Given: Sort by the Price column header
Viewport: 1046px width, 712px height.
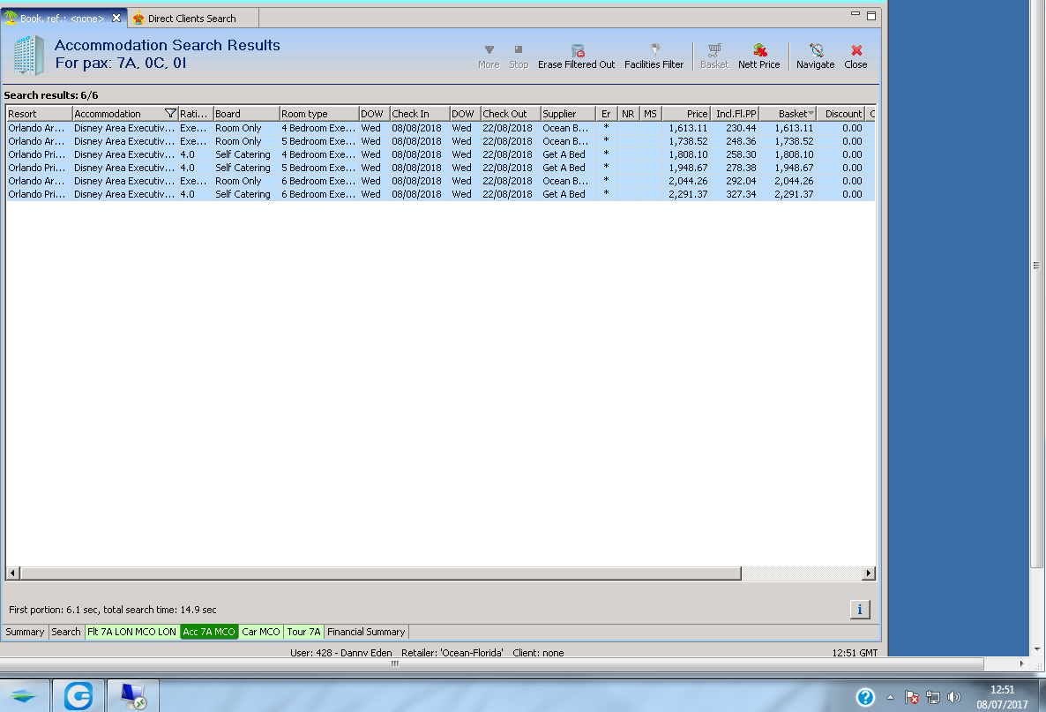Looking at the screenshot, I should pos(686,114).
